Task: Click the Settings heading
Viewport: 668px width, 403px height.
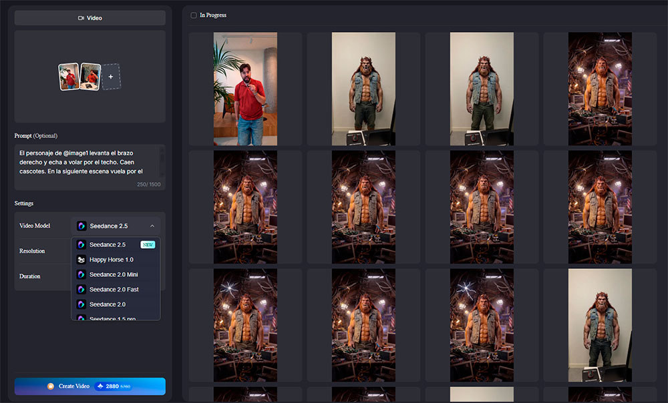Action: [24, 204]
